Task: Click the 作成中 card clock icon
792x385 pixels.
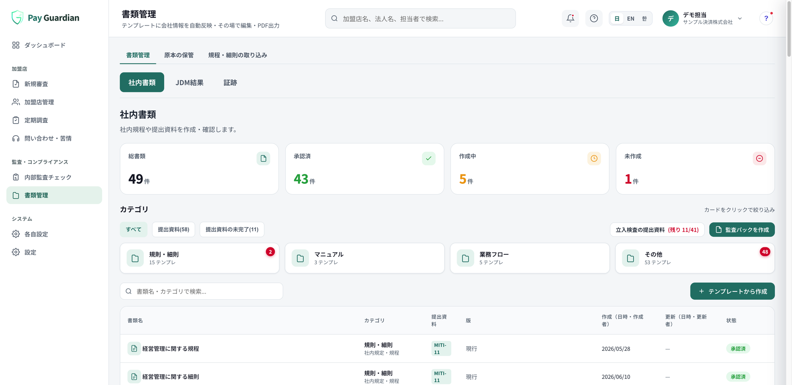Action: pos(594,158)
